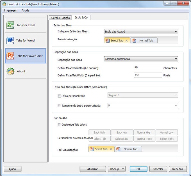This screenshot has width=191, height=176.
Task: Select Tabs for PowerPoint section
Action: [26, 56]
